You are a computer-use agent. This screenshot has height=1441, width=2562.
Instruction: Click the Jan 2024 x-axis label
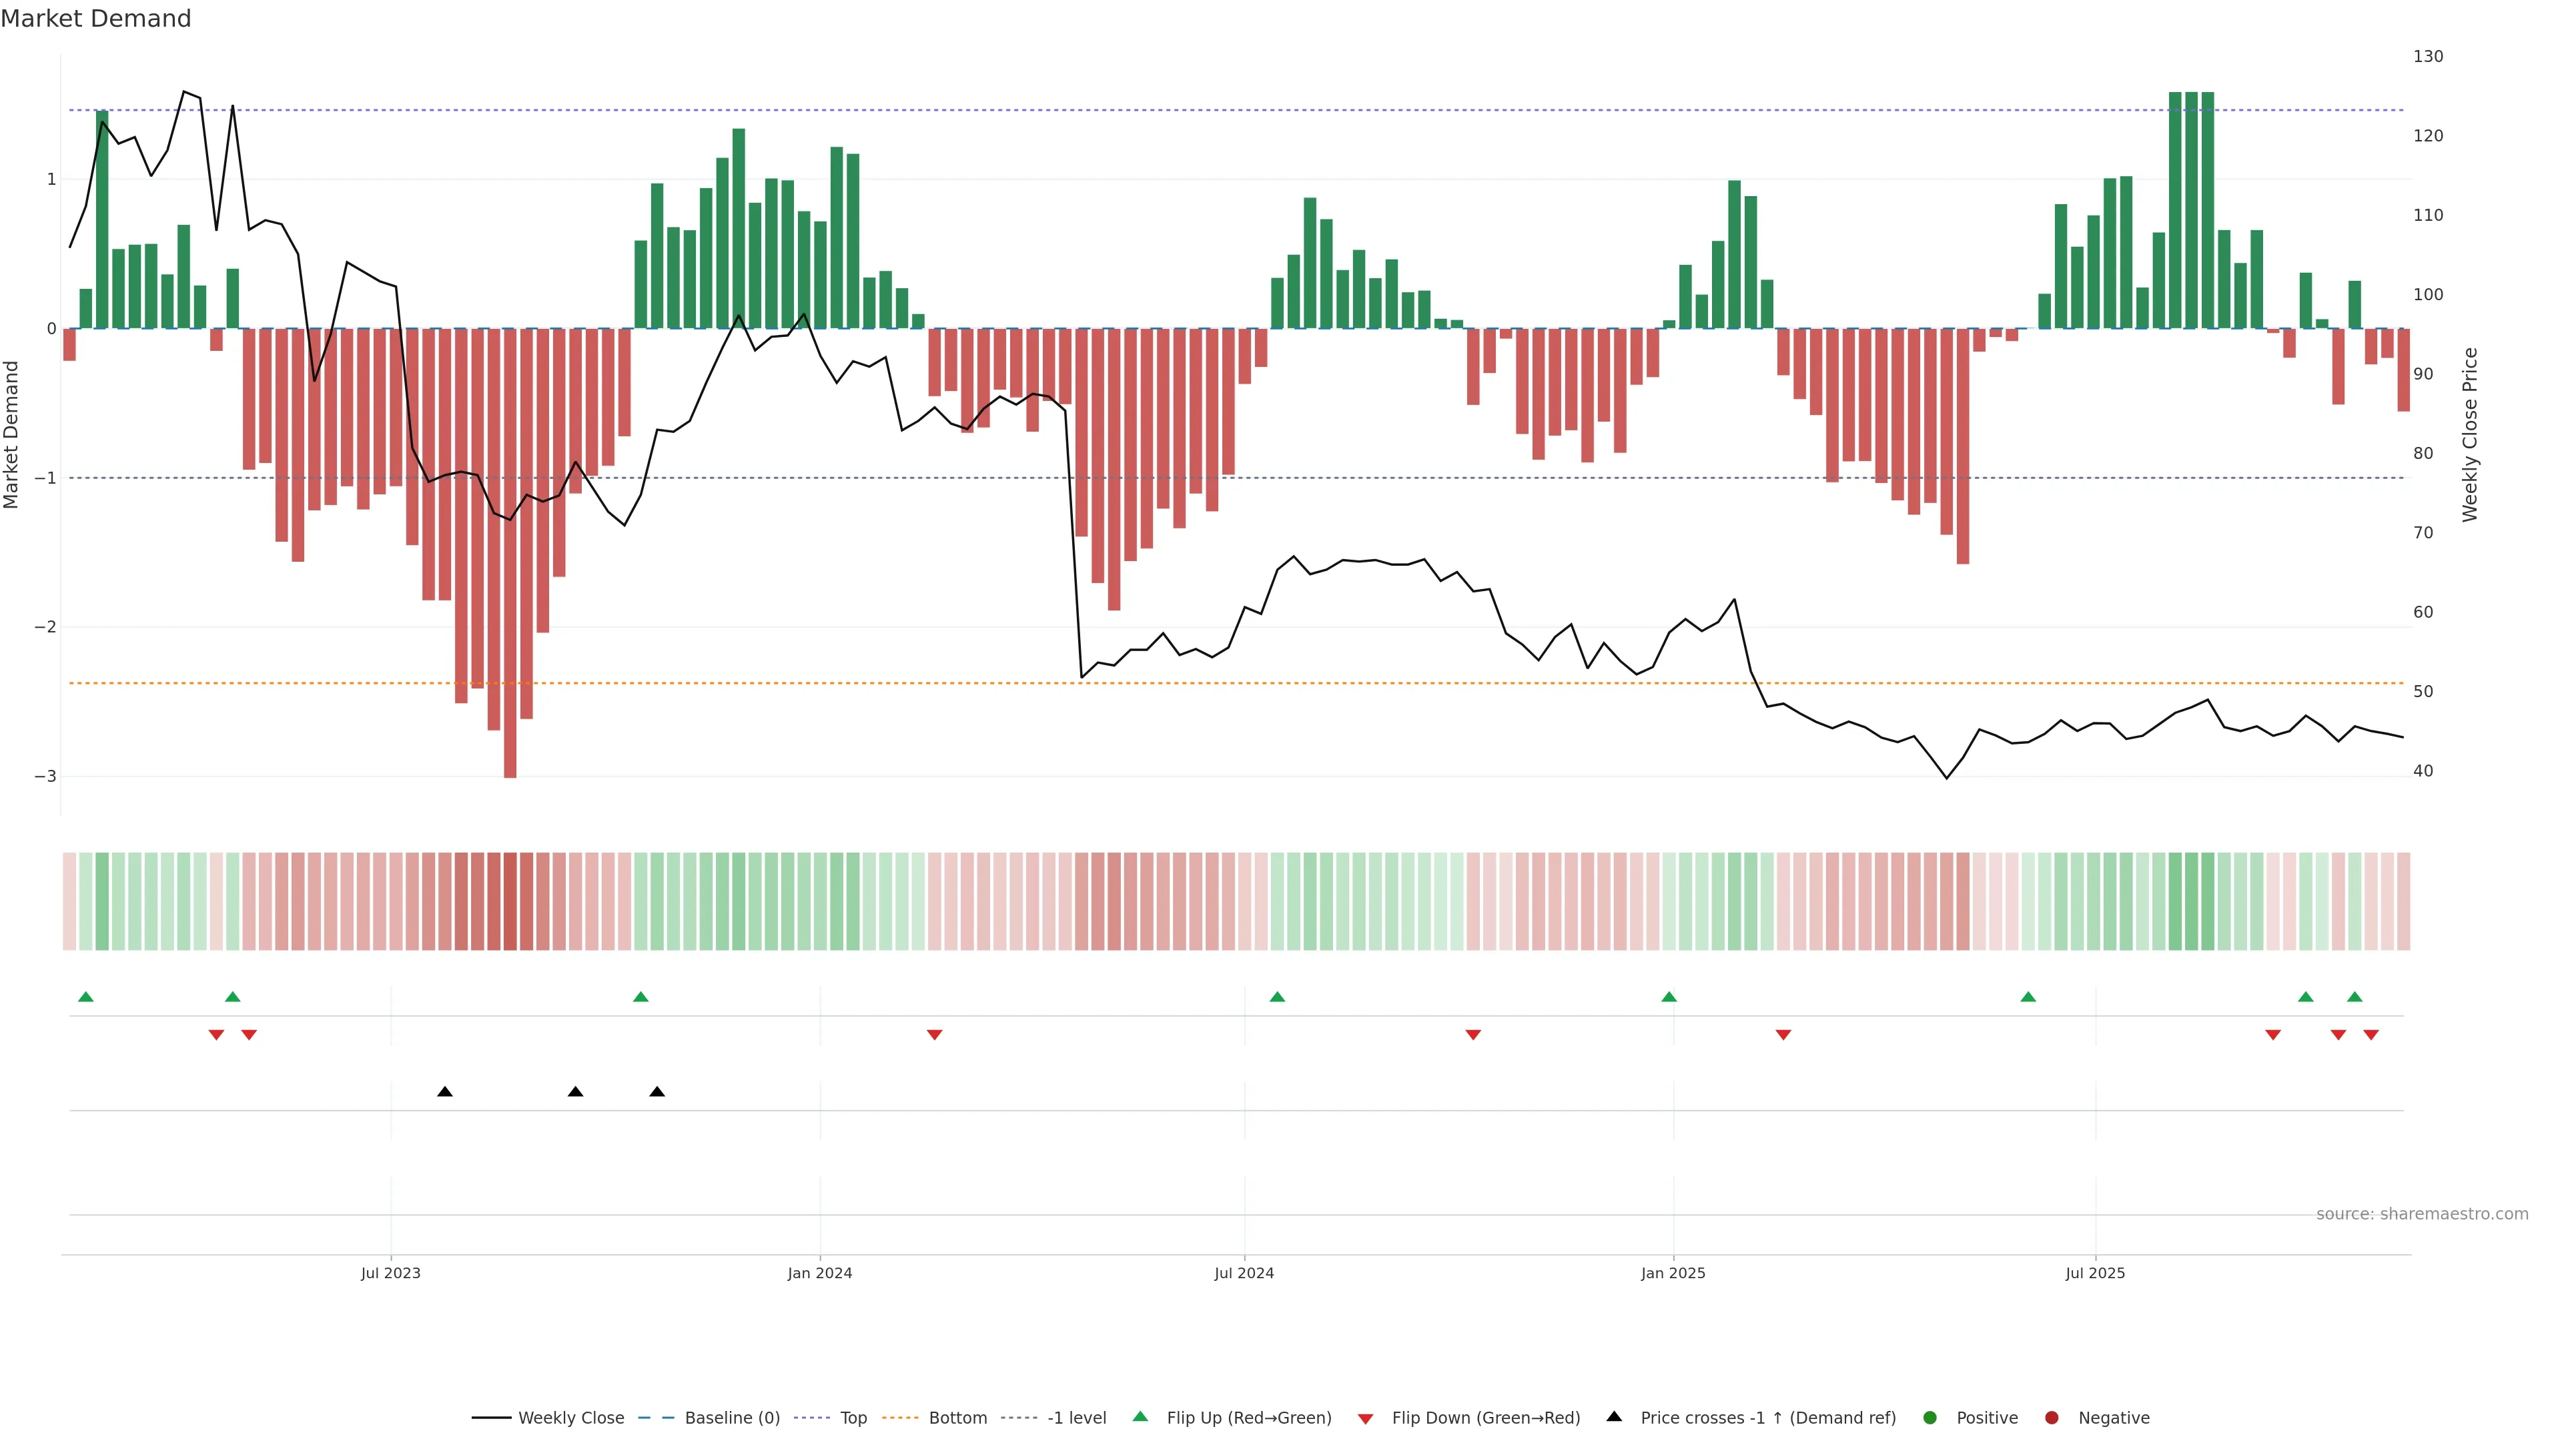(819, 1273)
